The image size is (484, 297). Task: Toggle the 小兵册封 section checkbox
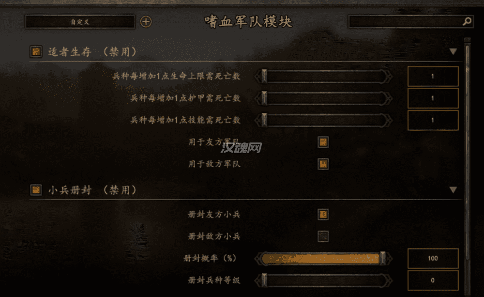(36, 190)
